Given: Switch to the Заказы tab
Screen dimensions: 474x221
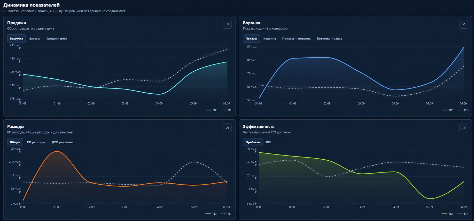Looking at the screenshot, I should [x=35, y=38].
